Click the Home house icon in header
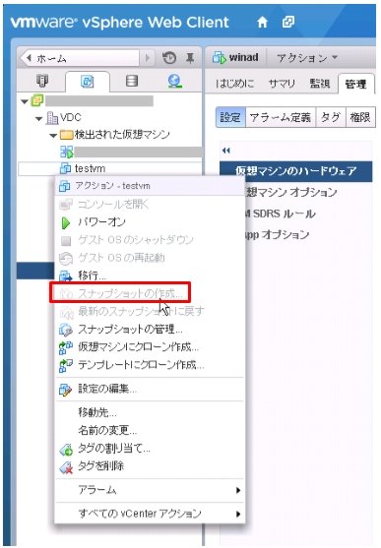The width and height of the screenshot is (381, 548). [262, 23]
